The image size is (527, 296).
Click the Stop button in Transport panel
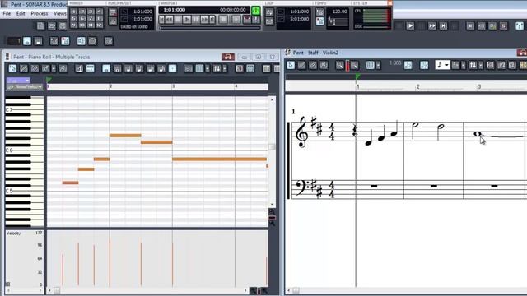click(178, 20)
